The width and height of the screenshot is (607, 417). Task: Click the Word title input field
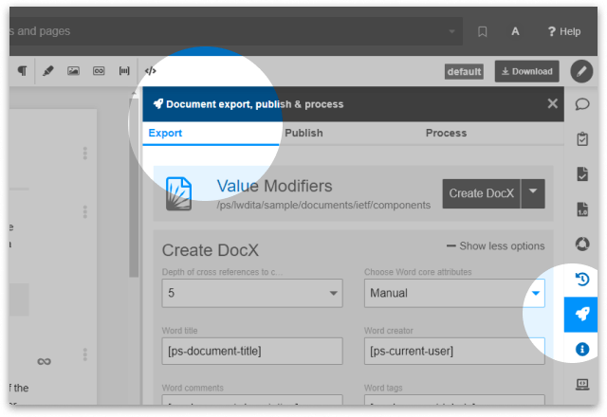[x=252, y=352]
